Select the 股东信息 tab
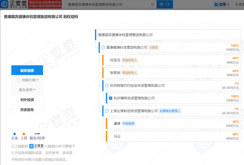Image resolution: width=244 pixels, height=165 pixels. (27, 70)
